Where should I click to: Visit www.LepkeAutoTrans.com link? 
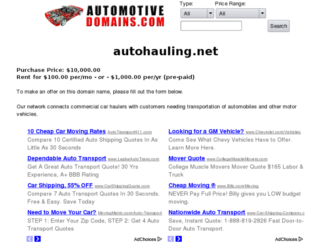click(x=133, y=159)
